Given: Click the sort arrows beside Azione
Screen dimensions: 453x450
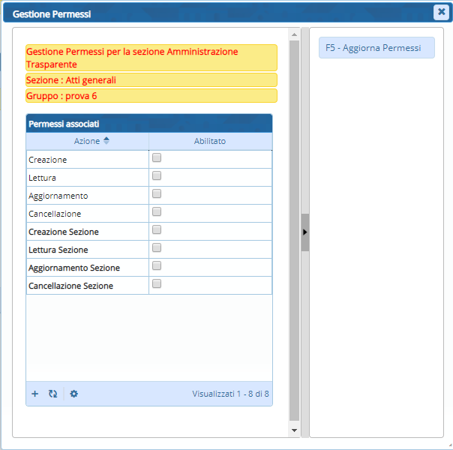Looking at the screenshot, I should pyautogui.click(x=106, y=141).
